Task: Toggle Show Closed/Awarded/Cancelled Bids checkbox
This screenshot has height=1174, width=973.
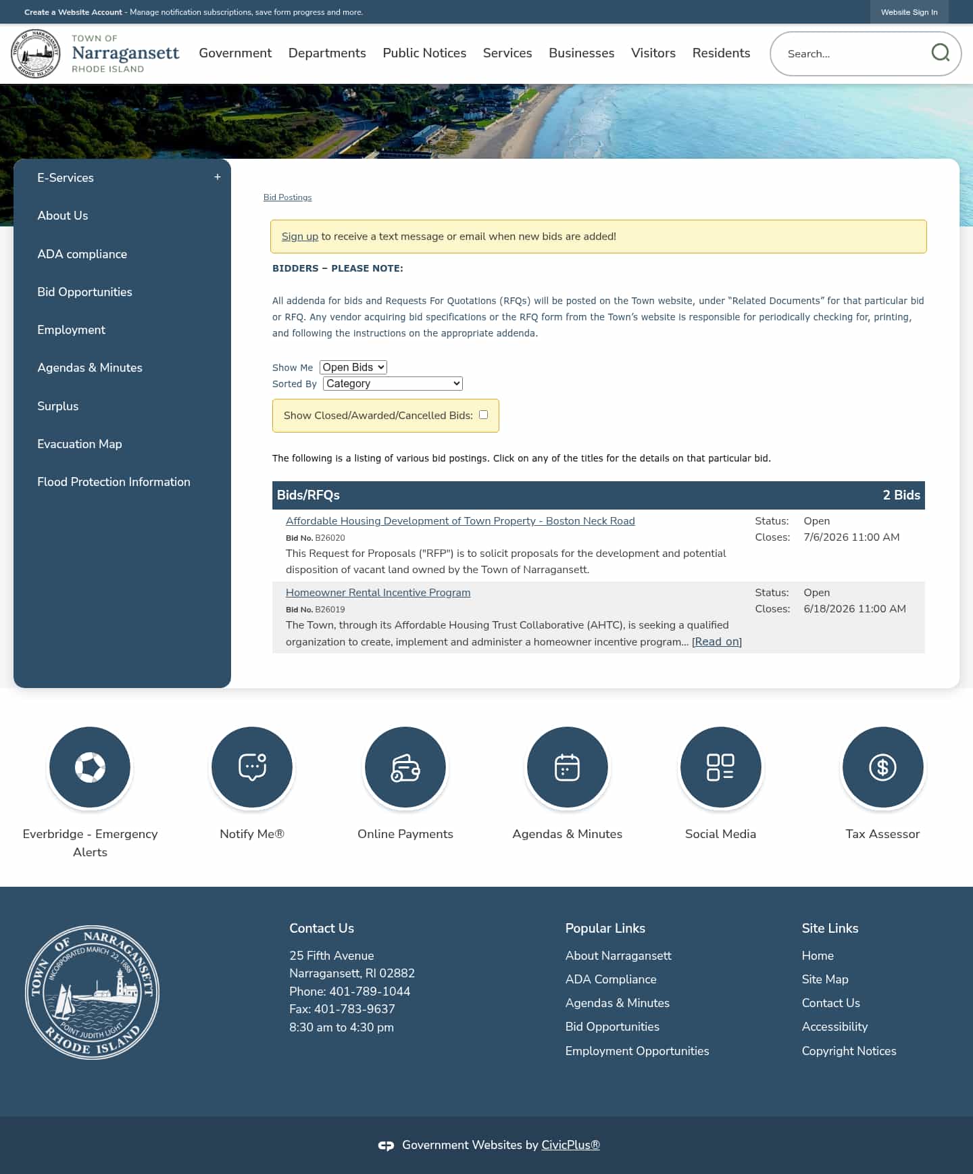Action: (484, 414)
